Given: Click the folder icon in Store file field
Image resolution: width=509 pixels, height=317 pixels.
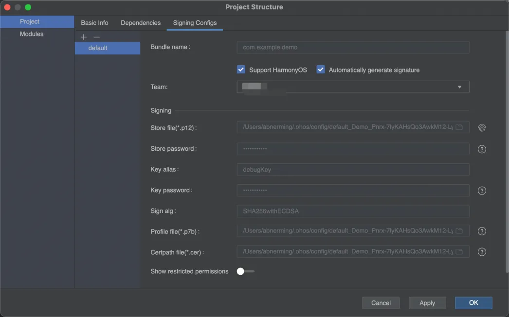Looking at the screenshot, I should point(459,127).
